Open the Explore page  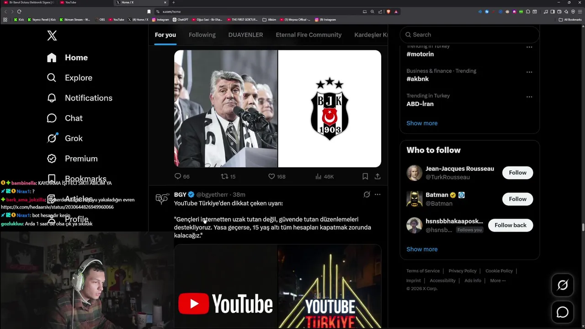pos(69,78)
